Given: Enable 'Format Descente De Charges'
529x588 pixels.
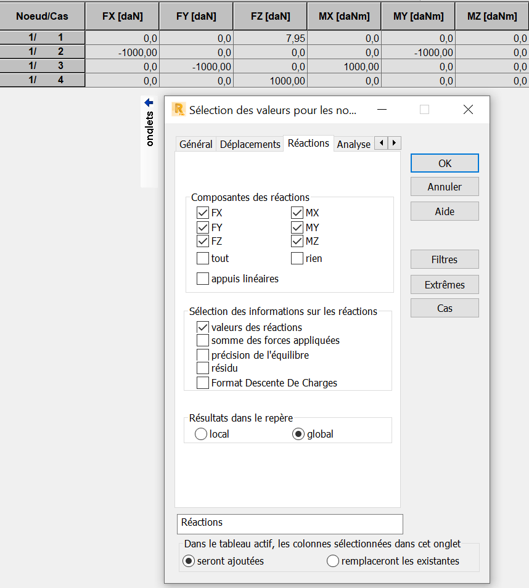Looking at the screenshot, I should 203,383.
